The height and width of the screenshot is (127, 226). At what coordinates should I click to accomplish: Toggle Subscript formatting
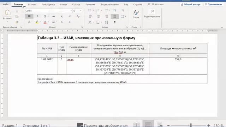(62, 17)
